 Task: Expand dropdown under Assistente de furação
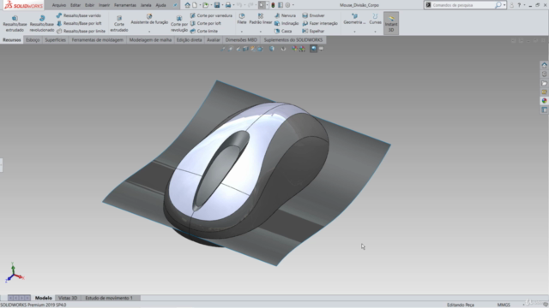[x=149, y=32]
